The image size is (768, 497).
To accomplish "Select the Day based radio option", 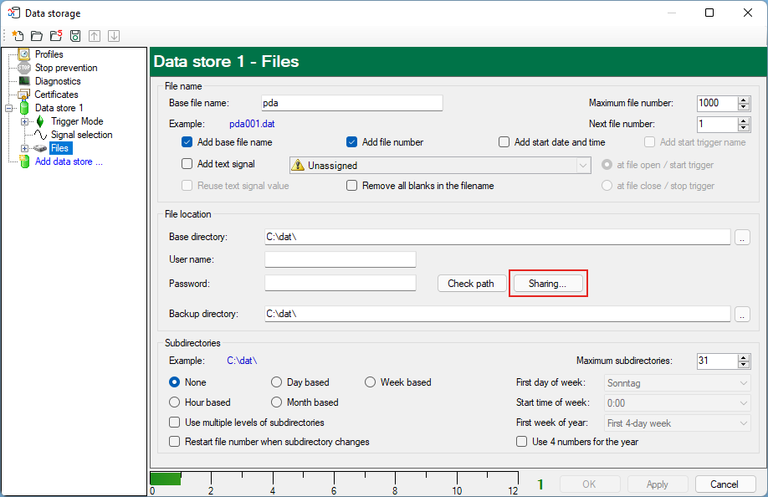I will click(x=277, y=382).
